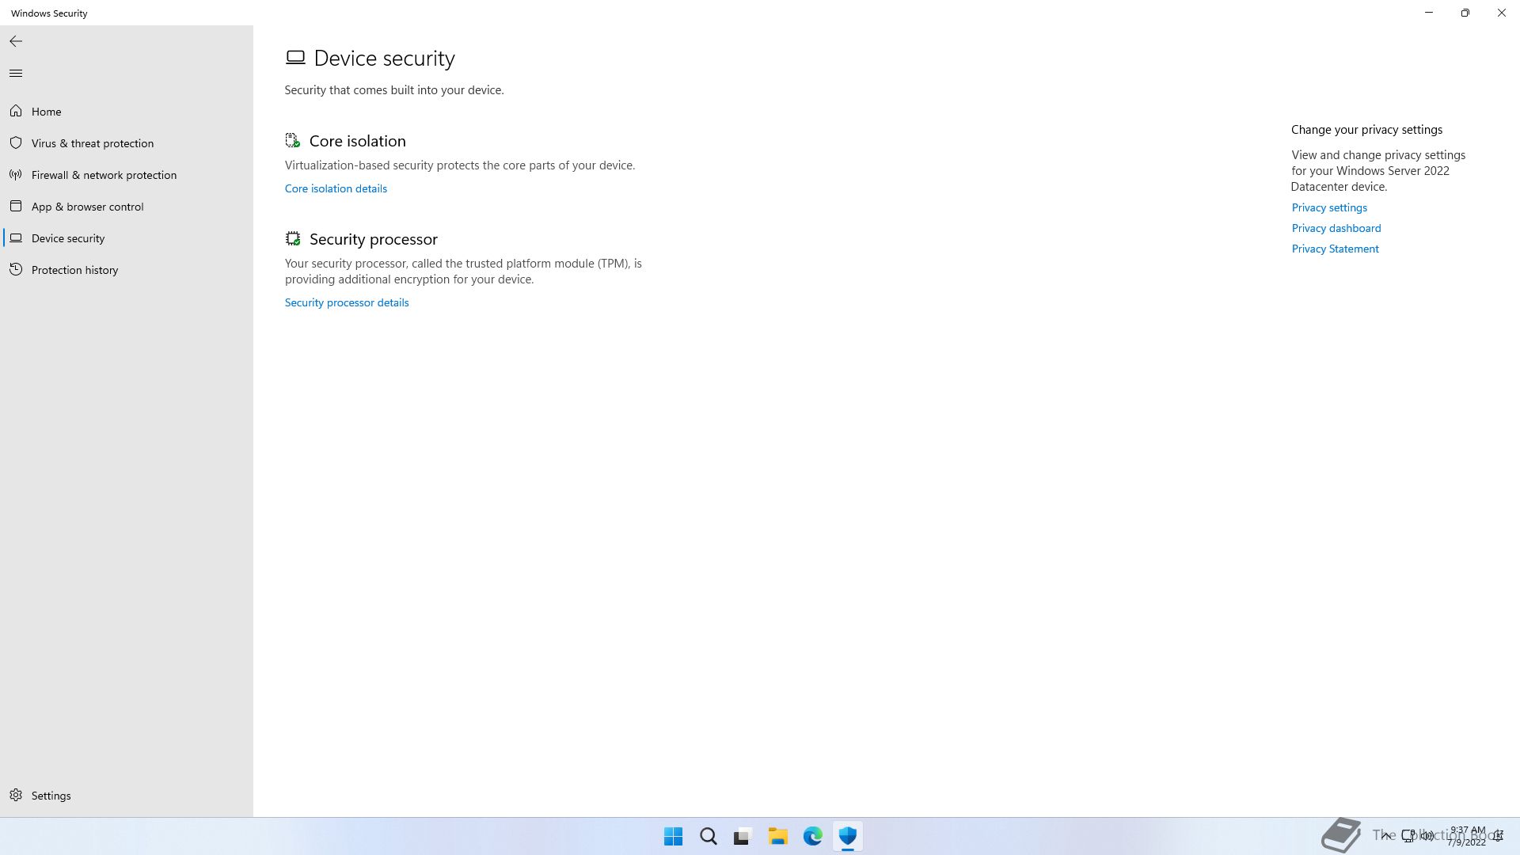This screenshot has height=855, width=1520.
Task: Open taskbar Search
Action: coord(709,836)
